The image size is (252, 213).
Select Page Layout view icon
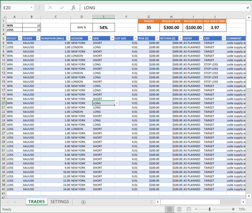[x=179, y=209]
